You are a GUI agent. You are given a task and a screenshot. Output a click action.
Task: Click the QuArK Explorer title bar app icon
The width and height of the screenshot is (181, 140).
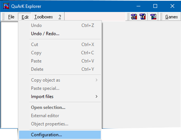tap(6, 6)
